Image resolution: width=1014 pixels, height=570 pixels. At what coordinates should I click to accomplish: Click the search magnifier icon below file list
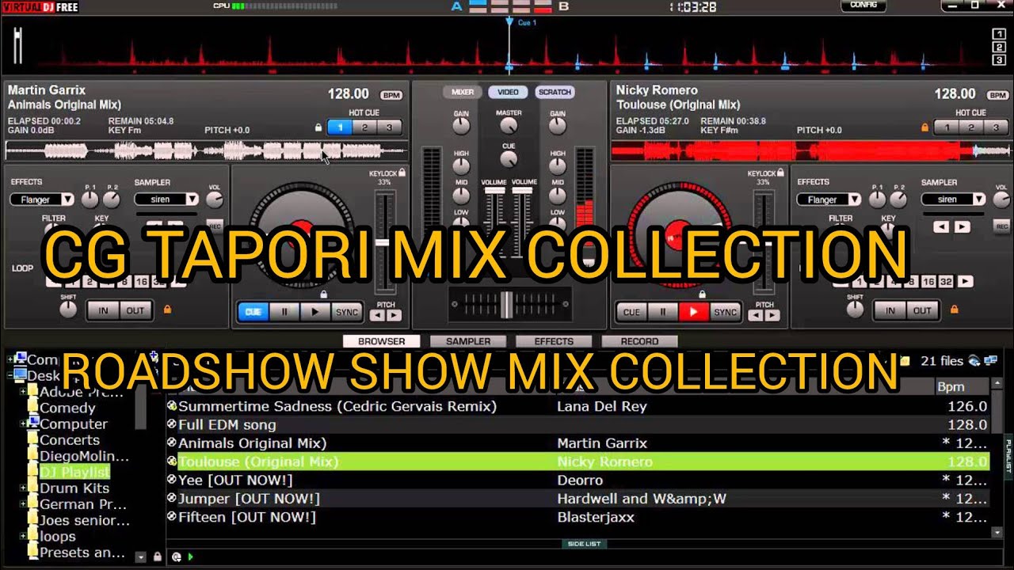coord(177,557)
